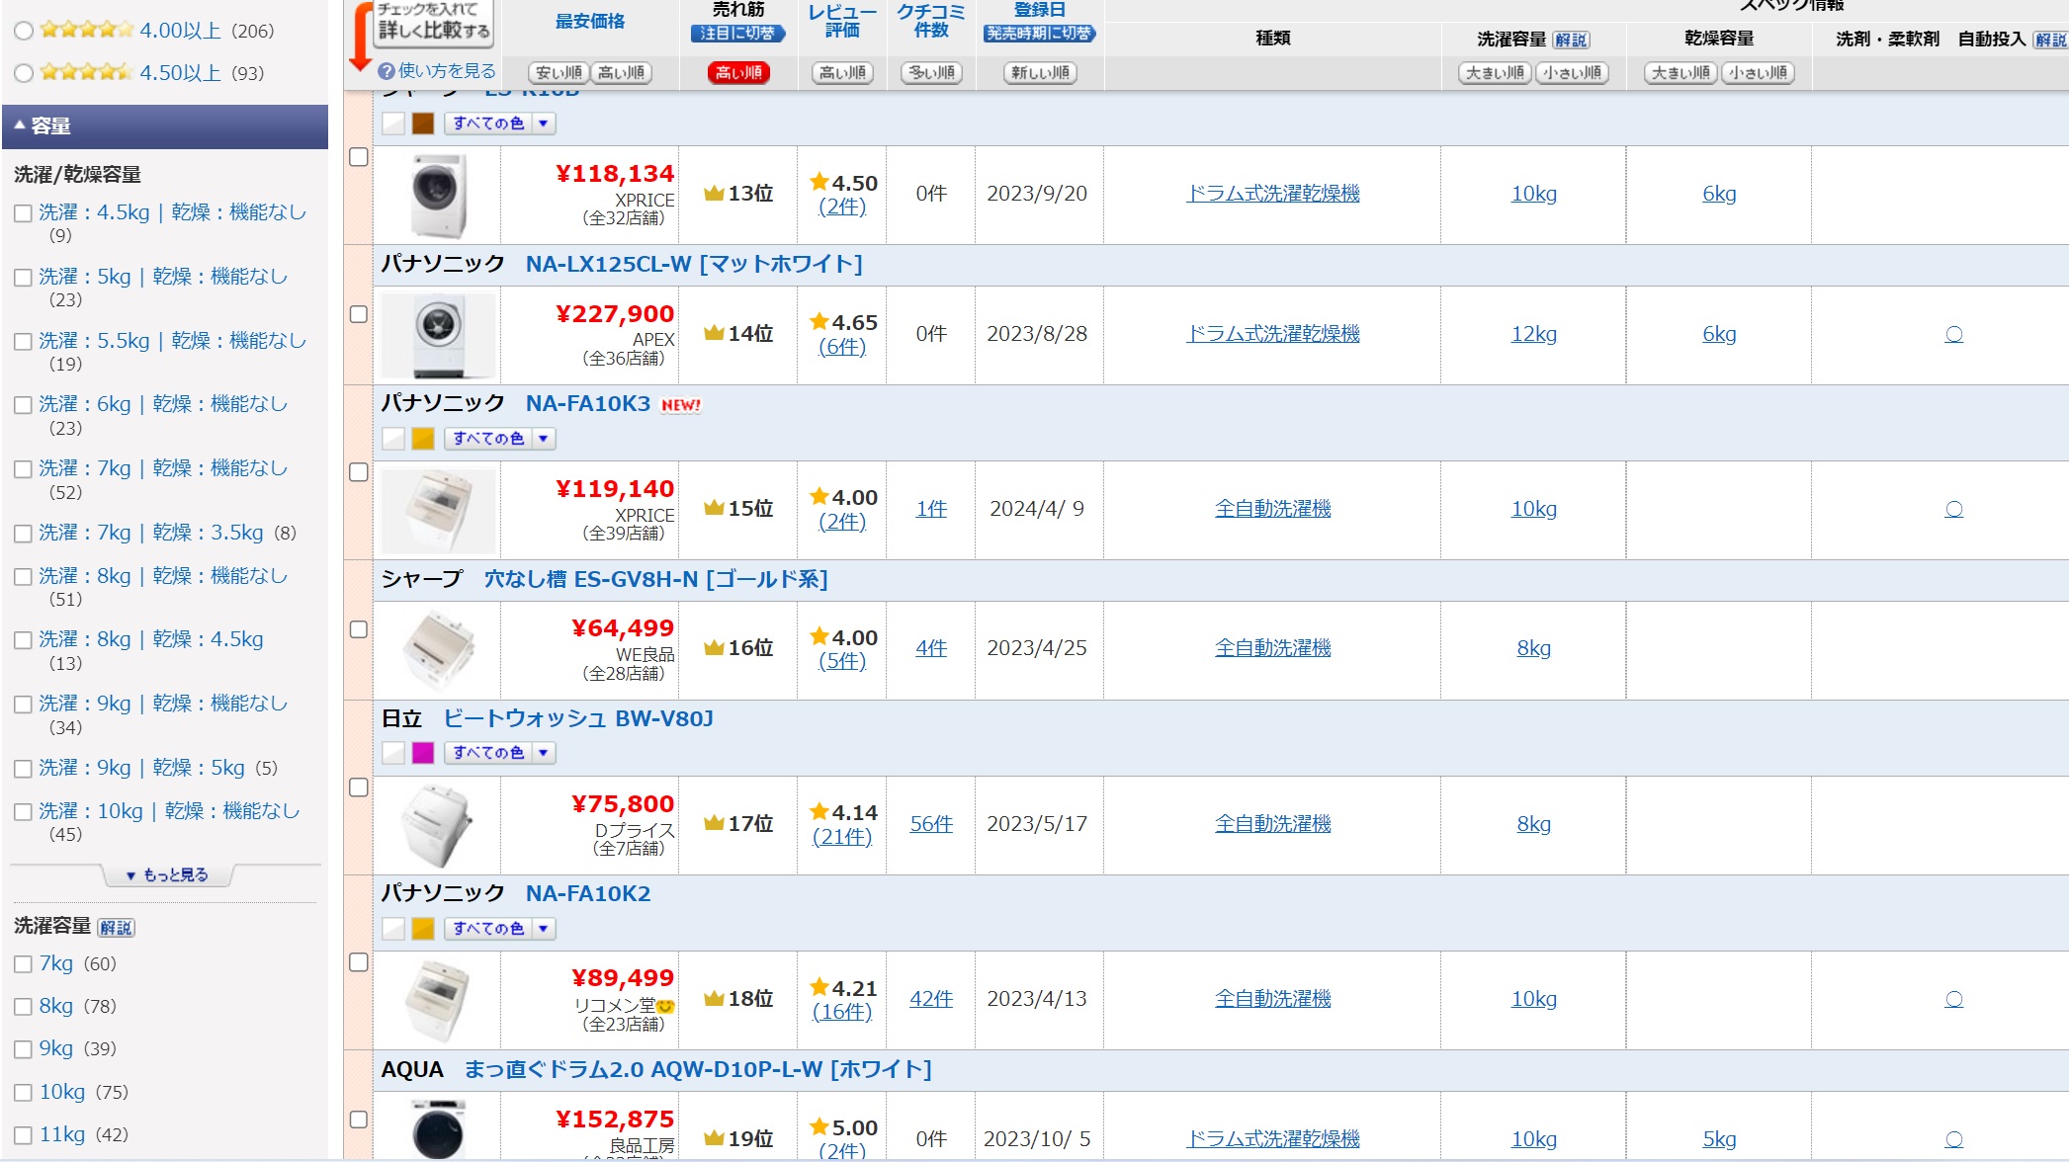Open (21件) review count link
This screenshot has height=1162, width=2069.
842,838
